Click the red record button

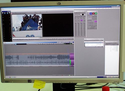pos(93,14)
